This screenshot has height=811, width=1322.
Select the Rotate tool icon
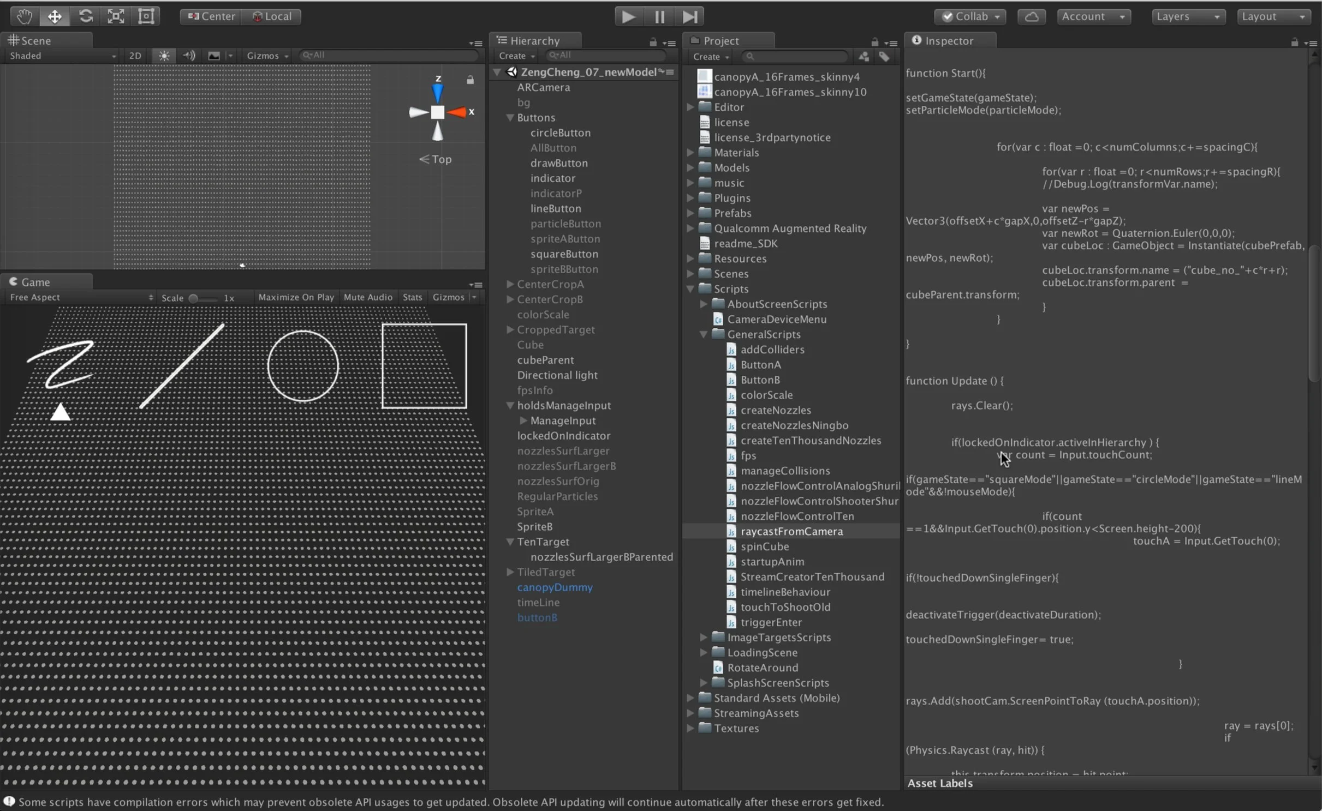[86, 16]
